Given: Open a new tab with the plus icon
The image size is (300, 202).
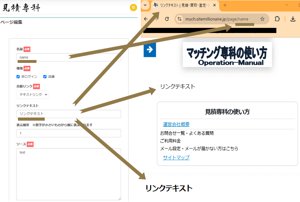Looking at the screenshot, I should click(225, 5).
